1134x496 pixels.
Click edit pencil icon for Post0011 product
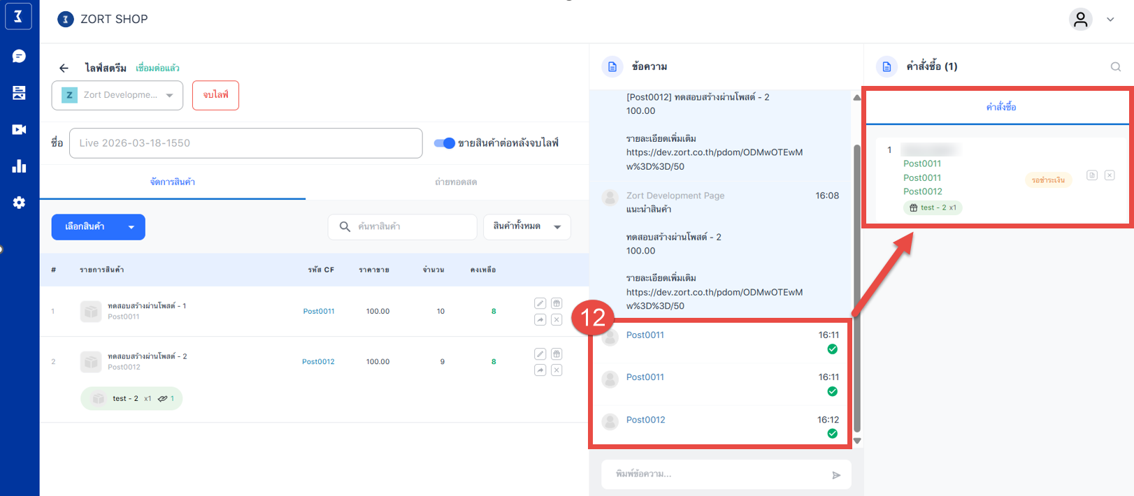(540, 303)
